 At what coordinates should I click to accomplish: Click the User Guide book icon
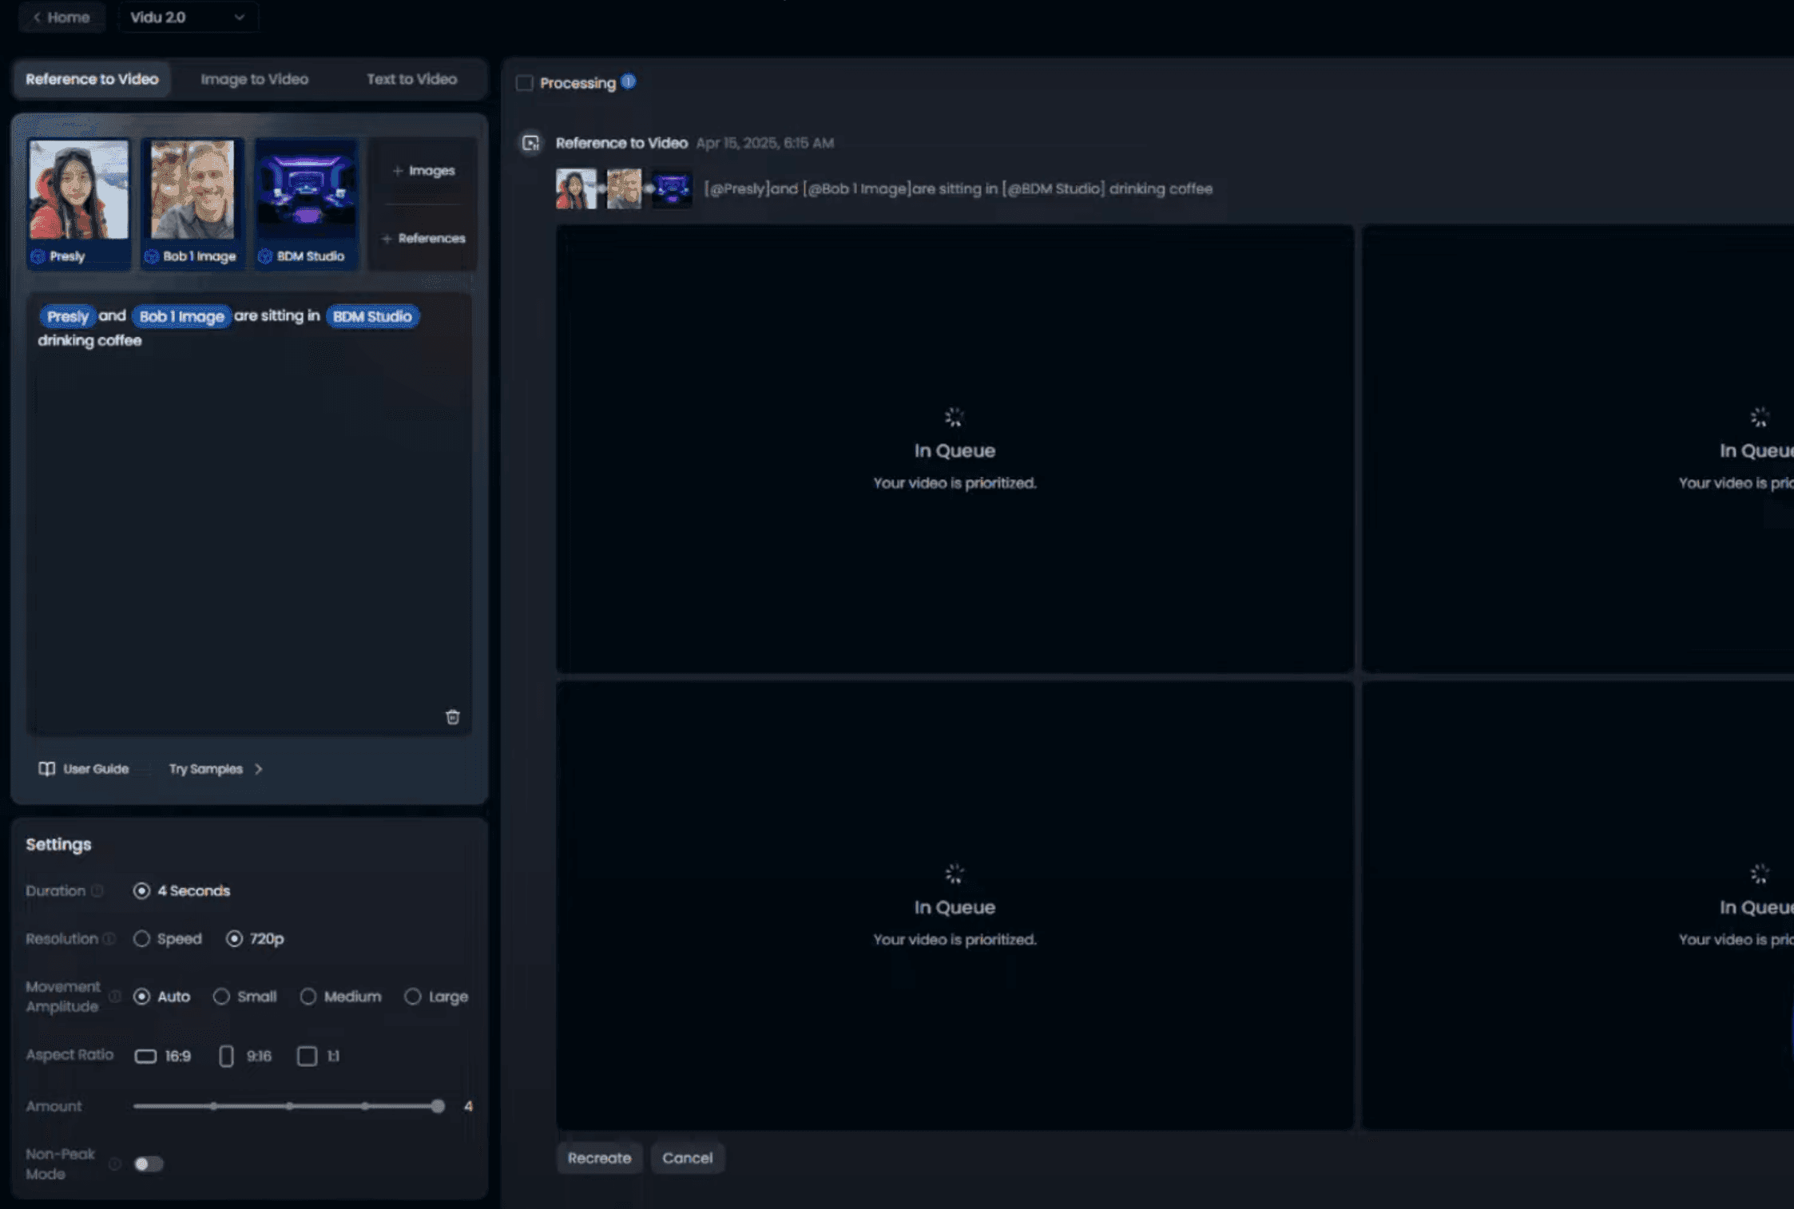point(46,768)
